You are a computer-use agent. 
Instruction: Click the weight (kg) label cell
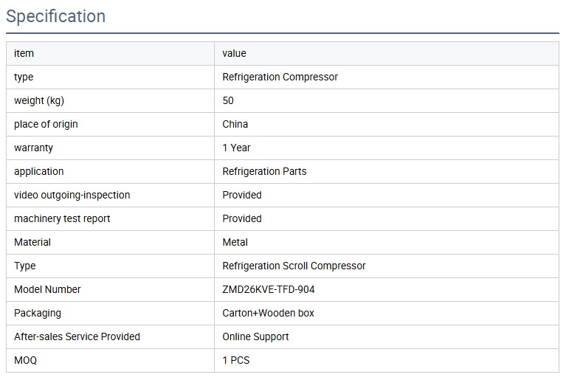tap(44, 100)
